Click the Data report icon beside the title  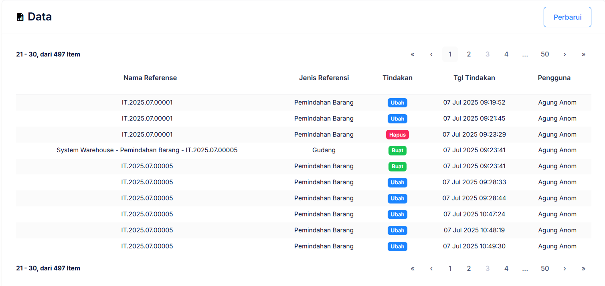20,17
